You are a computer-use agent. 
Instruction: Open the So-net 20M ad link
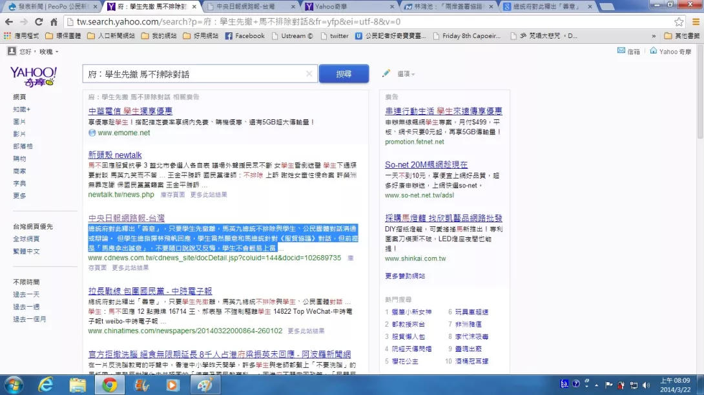click(x=426, y=165)
